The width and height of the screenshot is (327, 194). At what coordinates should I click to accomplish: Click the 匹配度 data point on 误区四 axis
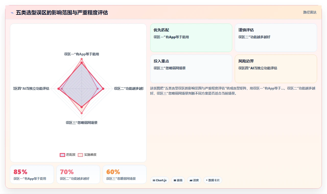pyautogui.click(x=59, y=89)
